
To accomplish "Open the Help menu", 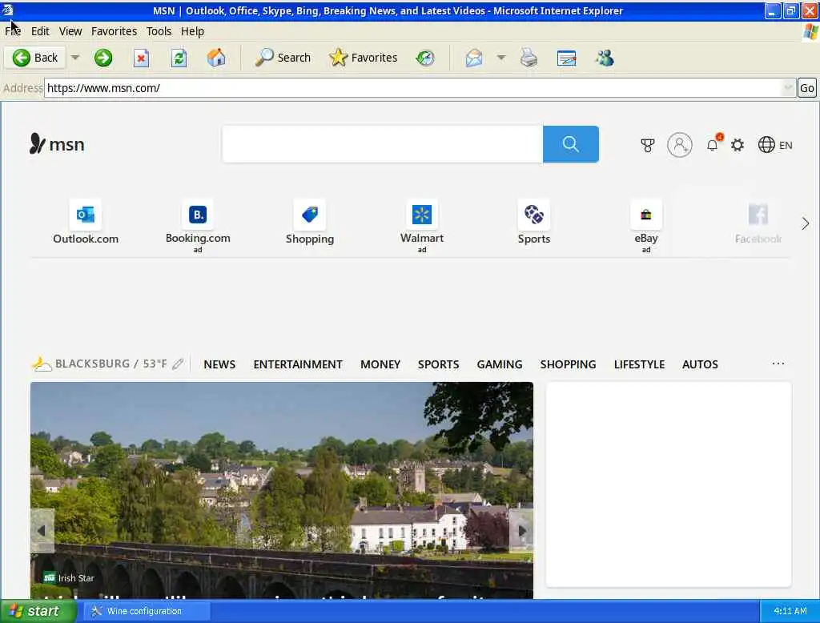I will pyautogui.click(x=192, y=31).
